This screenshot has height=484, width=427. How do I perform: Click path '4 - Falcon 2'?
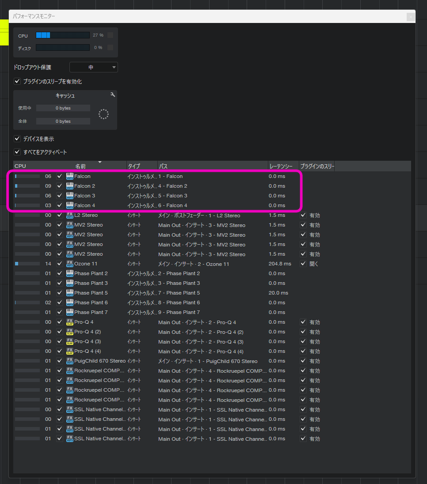click(173, 186)
